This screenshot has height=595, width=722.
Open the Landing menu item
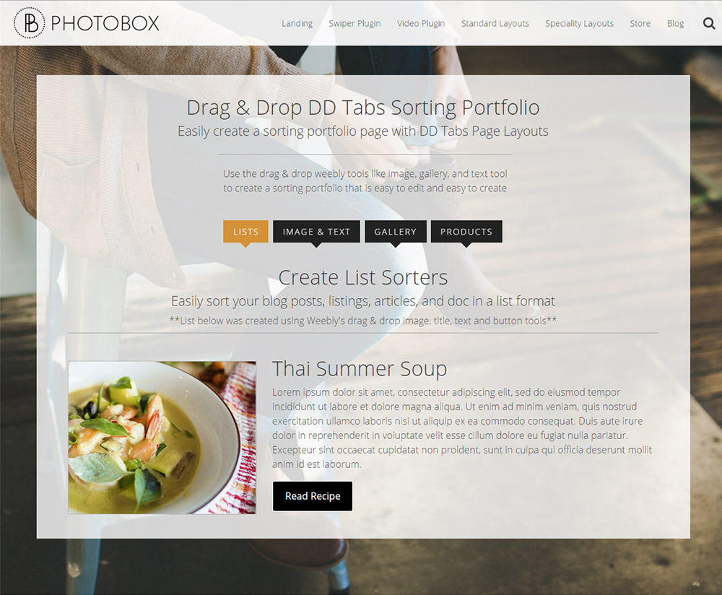[x=297, y=23]
